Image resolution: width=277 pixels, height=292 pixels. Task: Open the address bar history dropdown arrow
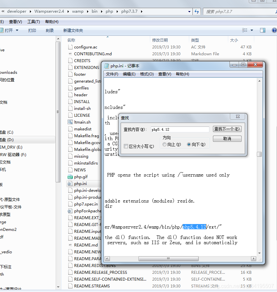(x=190, y=11)
